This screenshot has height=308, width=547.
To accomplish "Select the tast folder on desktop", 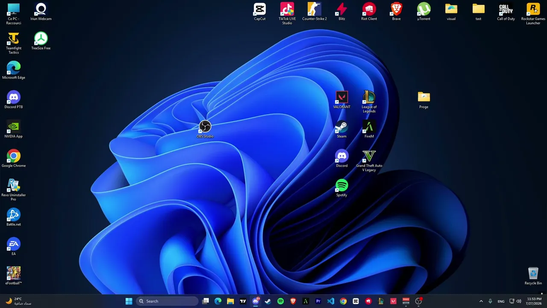I will (479, 12).
